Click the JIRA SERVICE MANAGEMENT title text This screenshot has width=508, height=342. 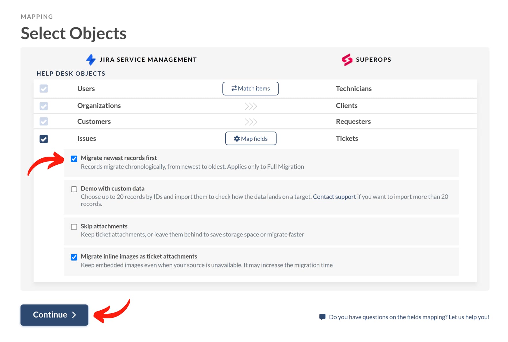pyautogui.click(x=148, y=60)
